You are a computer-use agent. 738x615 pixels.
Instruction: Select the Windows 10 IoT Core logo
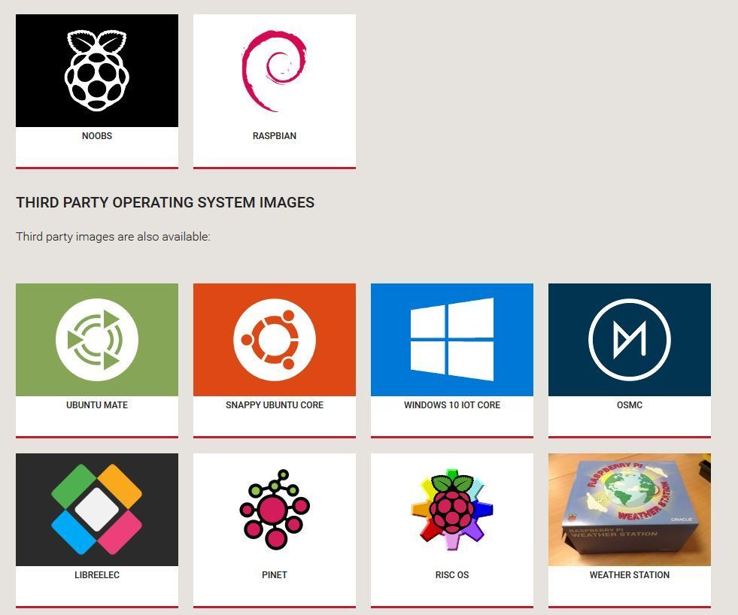(451, 338)
